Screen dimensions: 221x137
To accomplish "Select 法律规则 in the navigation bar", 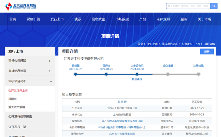I will click(163, 19).
